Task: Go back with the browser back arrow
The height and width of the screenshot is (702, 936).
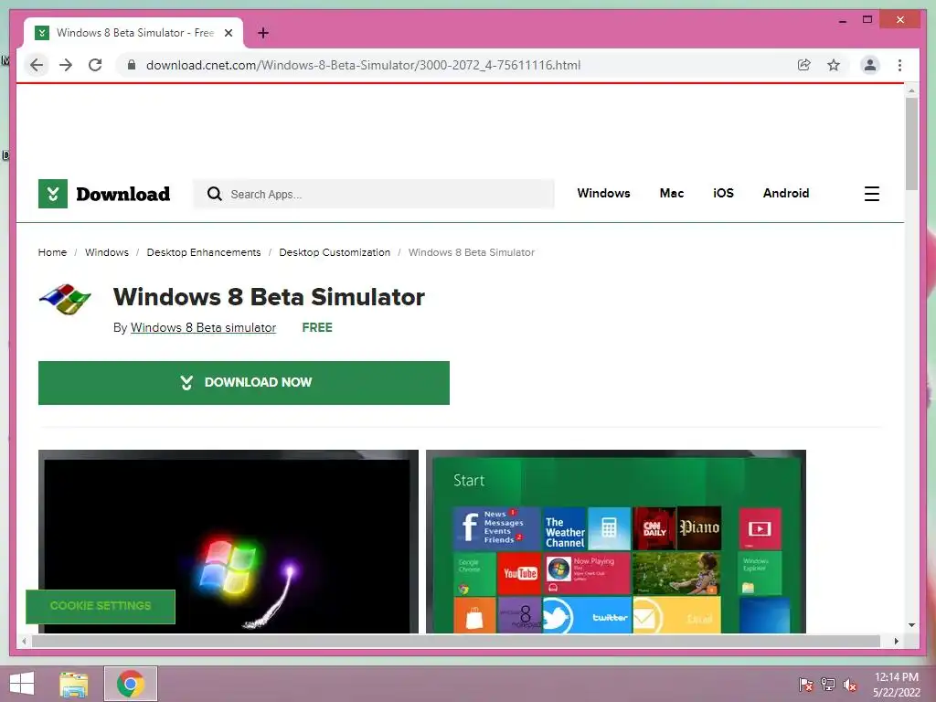Action: (x=37, y=65)
